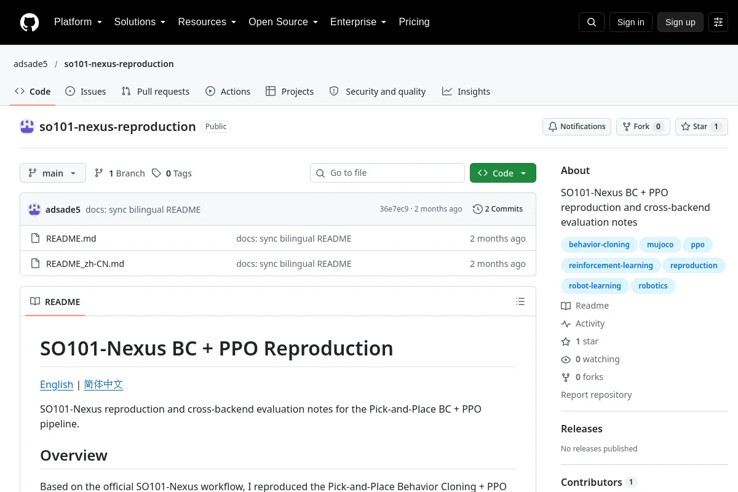The height and width of the screenshot is (492, 738).
Task: Focus the Go to file search field
Action: click(387, 173)
